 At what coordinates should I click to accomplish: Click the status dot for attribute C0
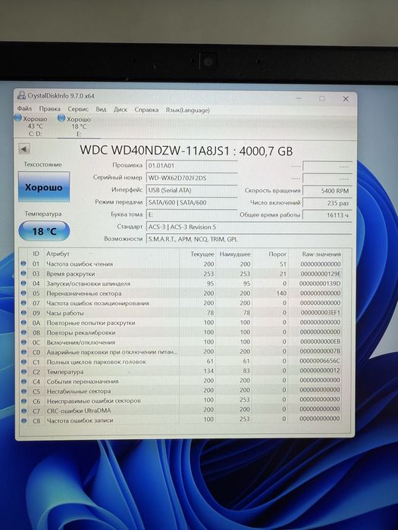click(x=24, y=352)
